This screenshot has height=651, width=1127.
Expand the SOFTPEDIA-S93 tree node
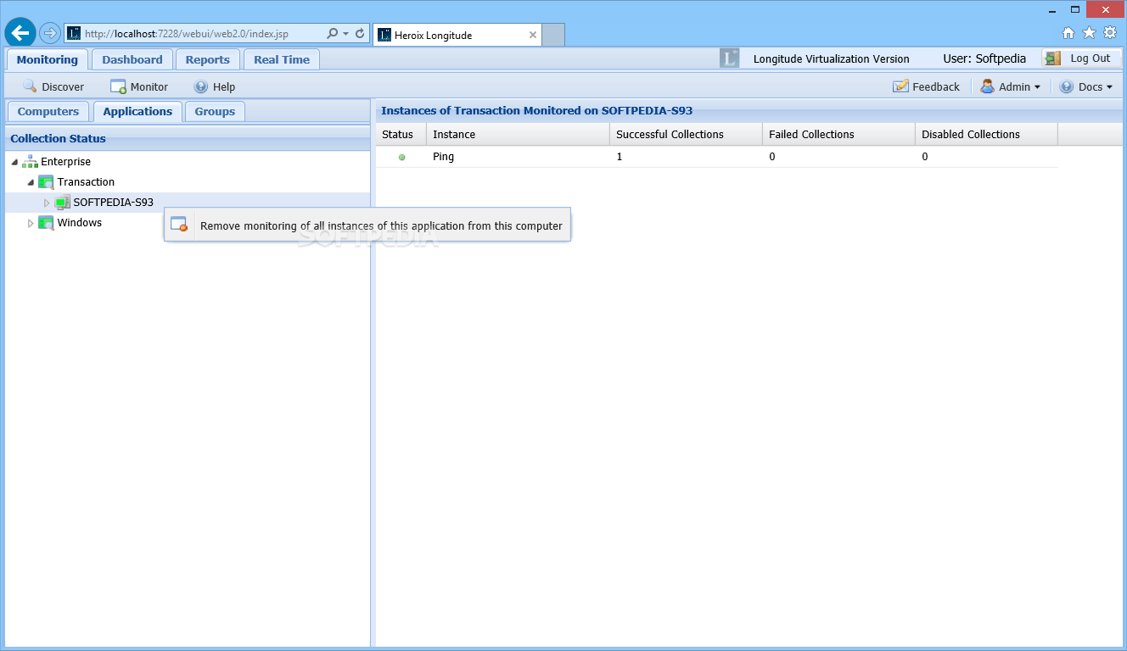[47, 203]
